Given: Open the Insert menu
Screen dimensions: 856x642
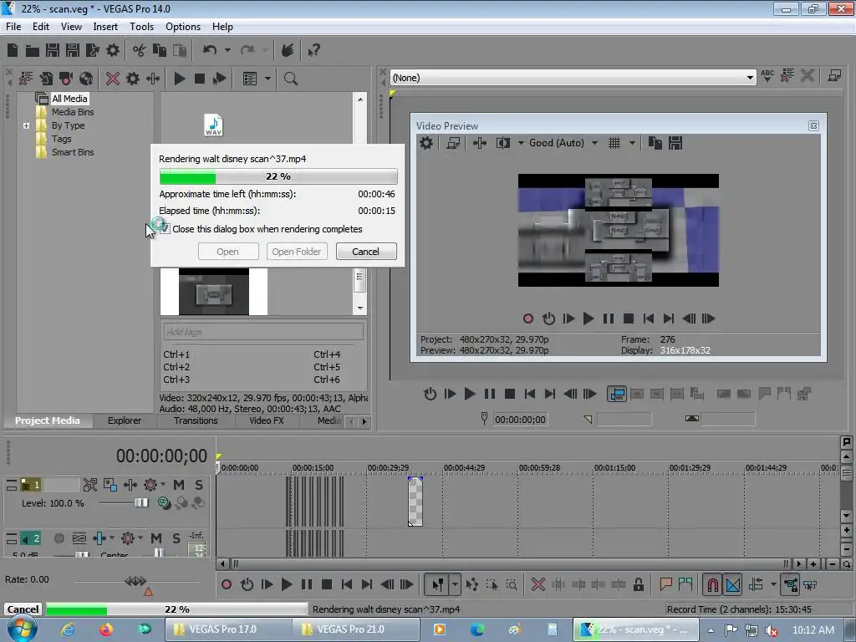Looking at the screenshot, I should click(105, 27).
